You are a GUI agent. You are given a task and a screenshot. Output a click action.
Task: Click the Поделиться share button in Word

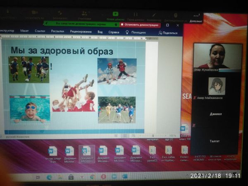point(167,33)
